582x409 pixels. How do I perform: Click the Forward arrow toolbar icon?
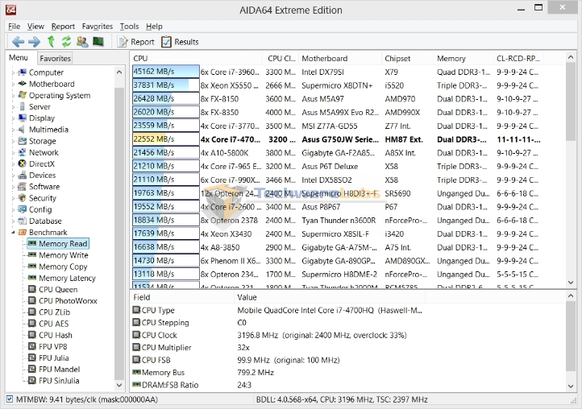(x=34, y=42)
